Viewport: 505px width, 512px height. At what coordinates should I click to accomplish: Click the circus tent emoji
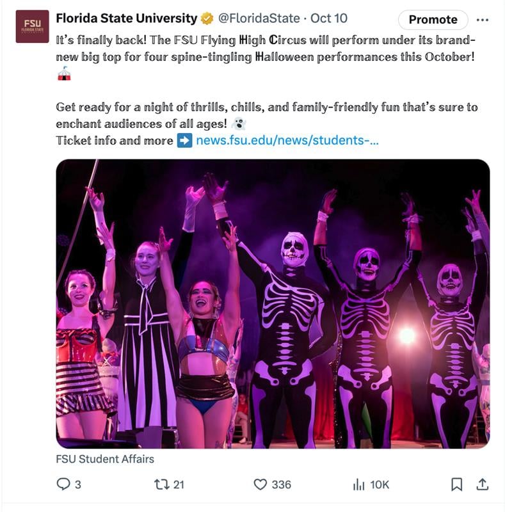63,74
